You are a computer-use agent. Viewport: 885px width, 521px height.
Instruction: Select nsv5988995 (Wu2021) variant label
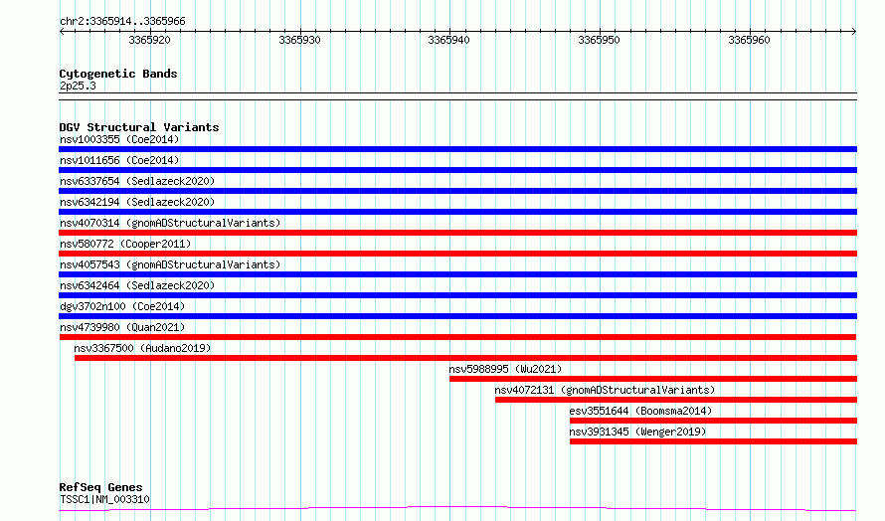506,369
